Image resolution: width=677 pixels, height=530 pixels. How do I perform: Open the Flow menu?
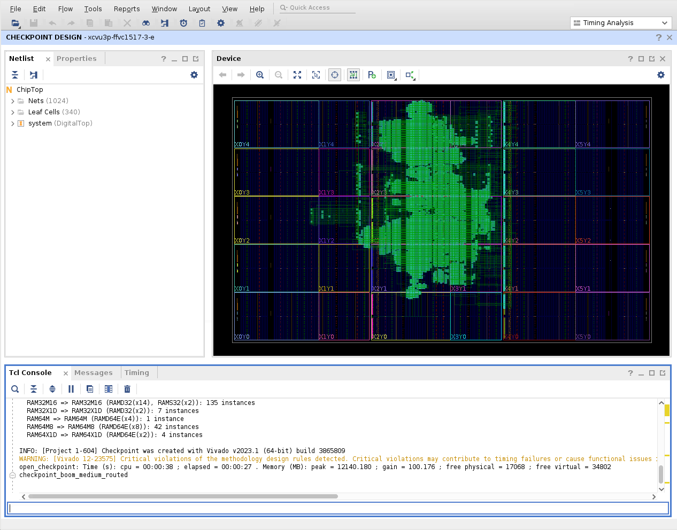(x=65, y=9)
